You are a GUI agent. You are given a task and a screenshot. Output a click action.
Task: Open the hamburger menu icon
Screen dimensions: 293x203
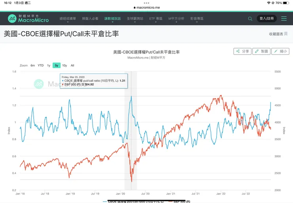[284, 19]
